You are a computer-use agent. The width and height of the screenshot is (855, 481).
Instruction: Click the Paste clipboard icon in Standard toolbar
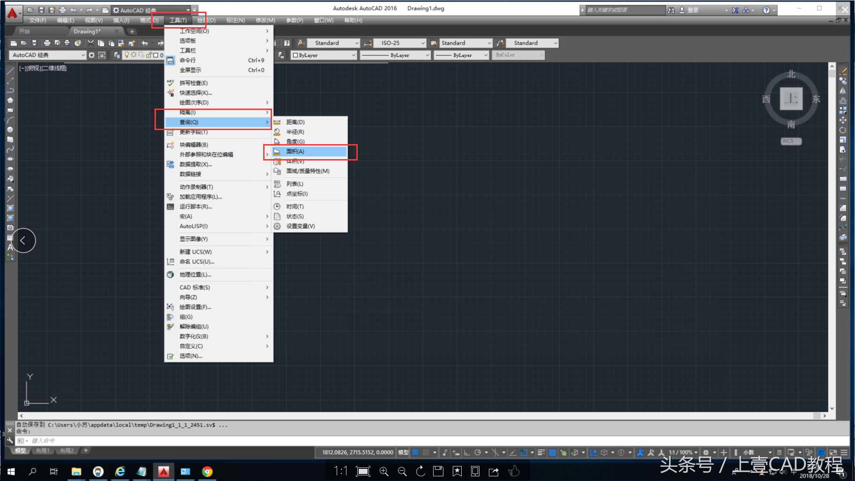click(111, 43)
